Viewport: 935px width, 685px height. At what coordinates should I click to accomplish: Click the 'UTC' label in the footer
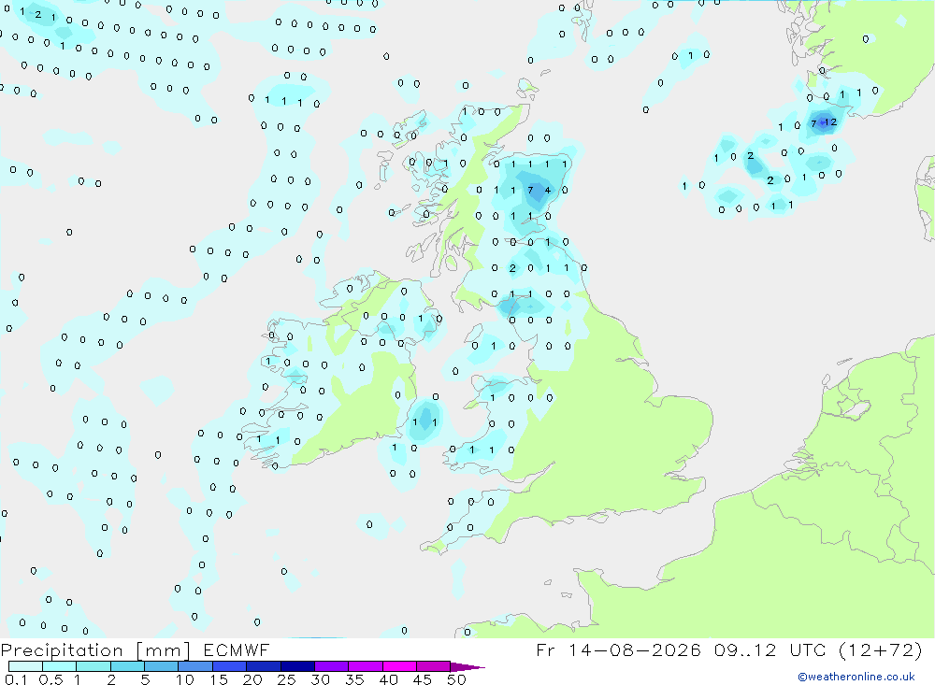[x=808, y=649]
